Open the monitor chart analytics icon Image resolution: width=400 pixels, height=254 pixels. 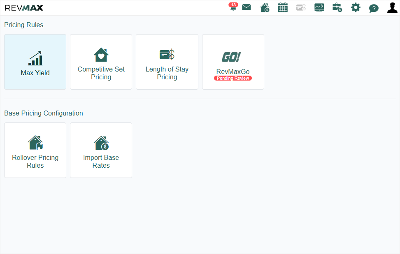[319, 8]
